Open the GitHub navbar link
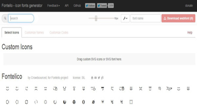The height and width of the screenshot is (112, 197). pyautogui.click(x=77, y=6)
